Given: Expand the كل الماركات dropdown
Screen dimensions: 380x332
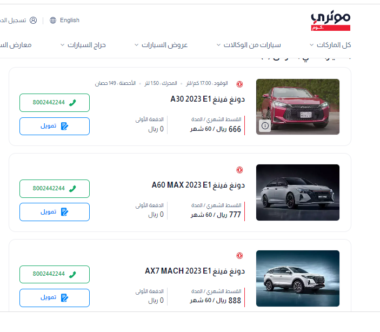Looking at the screenshot, I should pos(330,45).
